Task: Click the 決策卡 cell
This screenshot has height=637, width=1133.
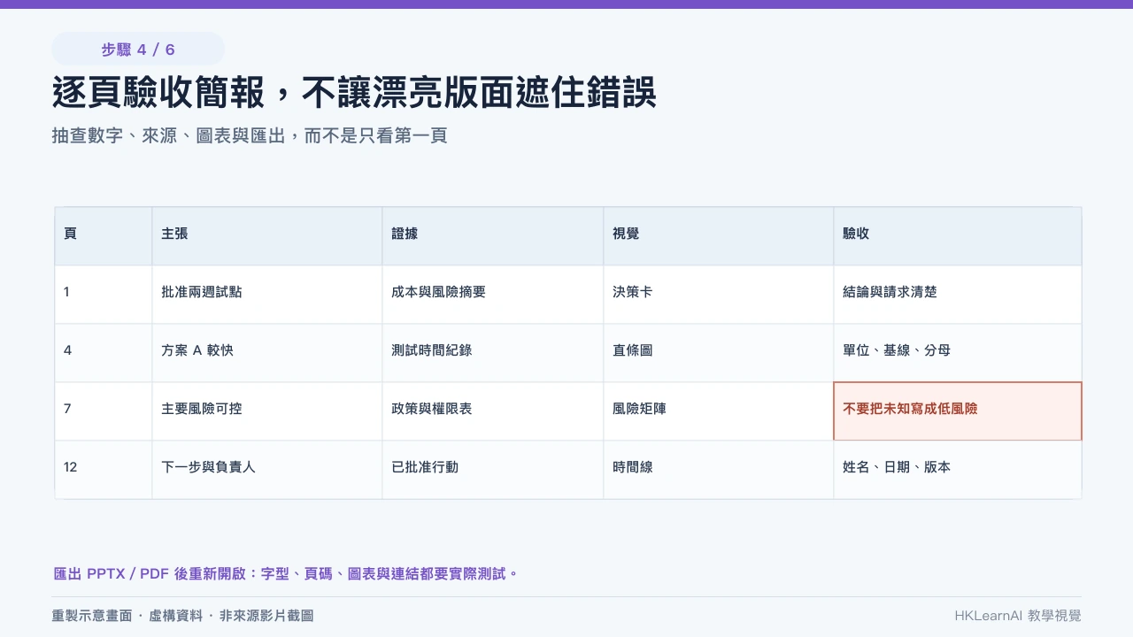Action: [x=719, y=295]
